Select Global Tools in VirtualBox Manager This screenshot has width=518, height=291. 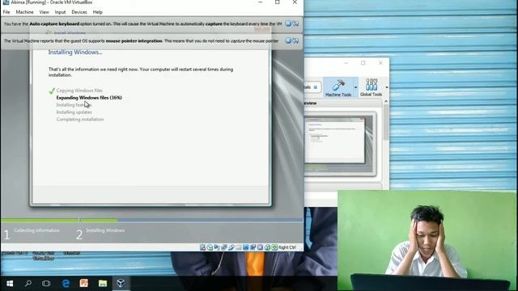tap(371, 87)
